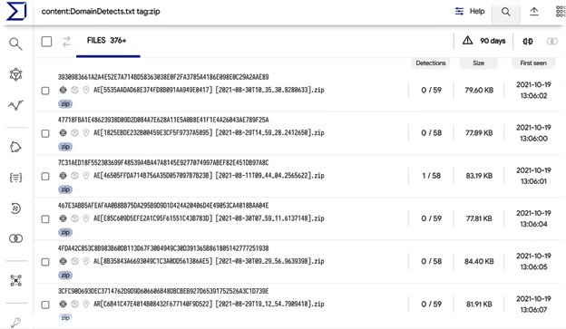The height and width of the screenshot is (329, 566).
Task: Click the query input content:DomainDetects.txt tag:zip
Action: click(x=101, y=12)
